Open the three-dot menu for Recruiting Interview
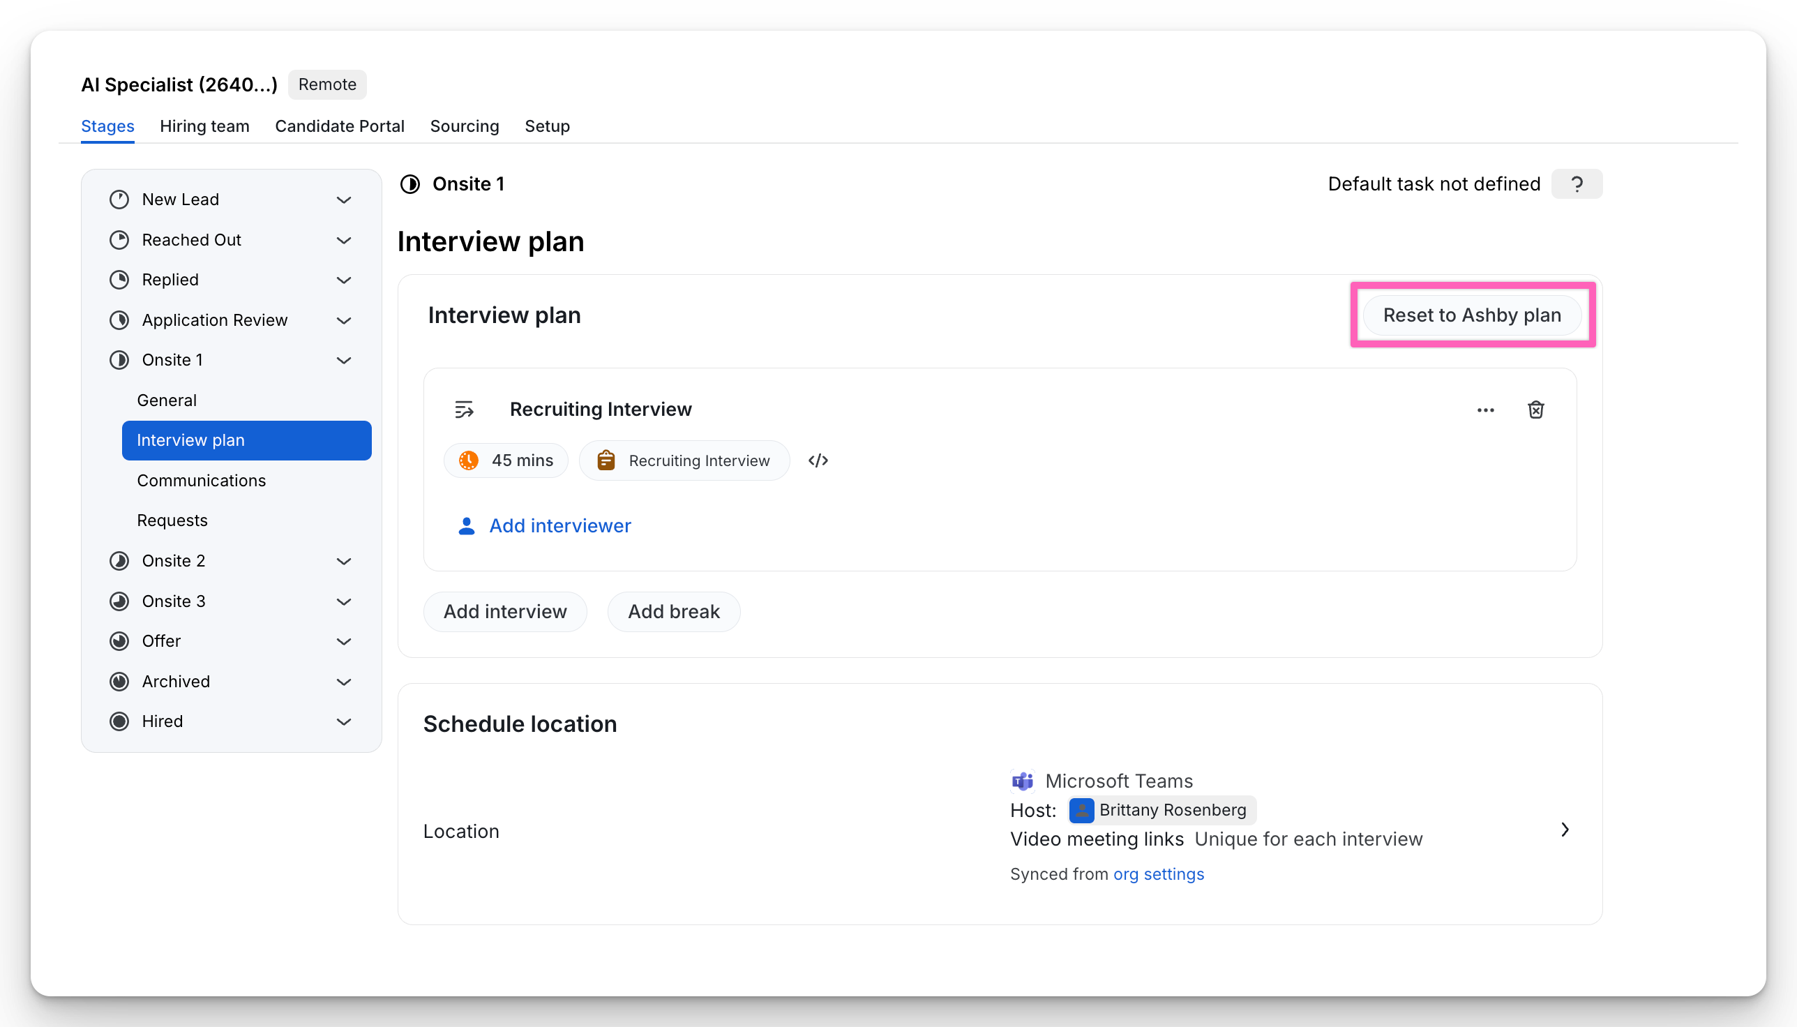 click(1485, 410)
